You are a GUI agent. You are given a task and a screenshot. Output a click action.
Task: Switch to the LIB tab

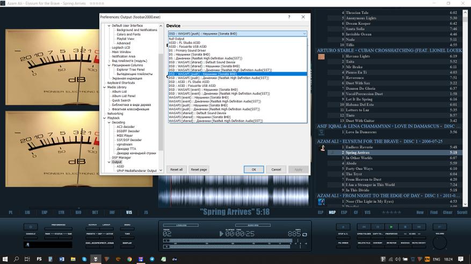pyautogui.click(x=27, y=212)
